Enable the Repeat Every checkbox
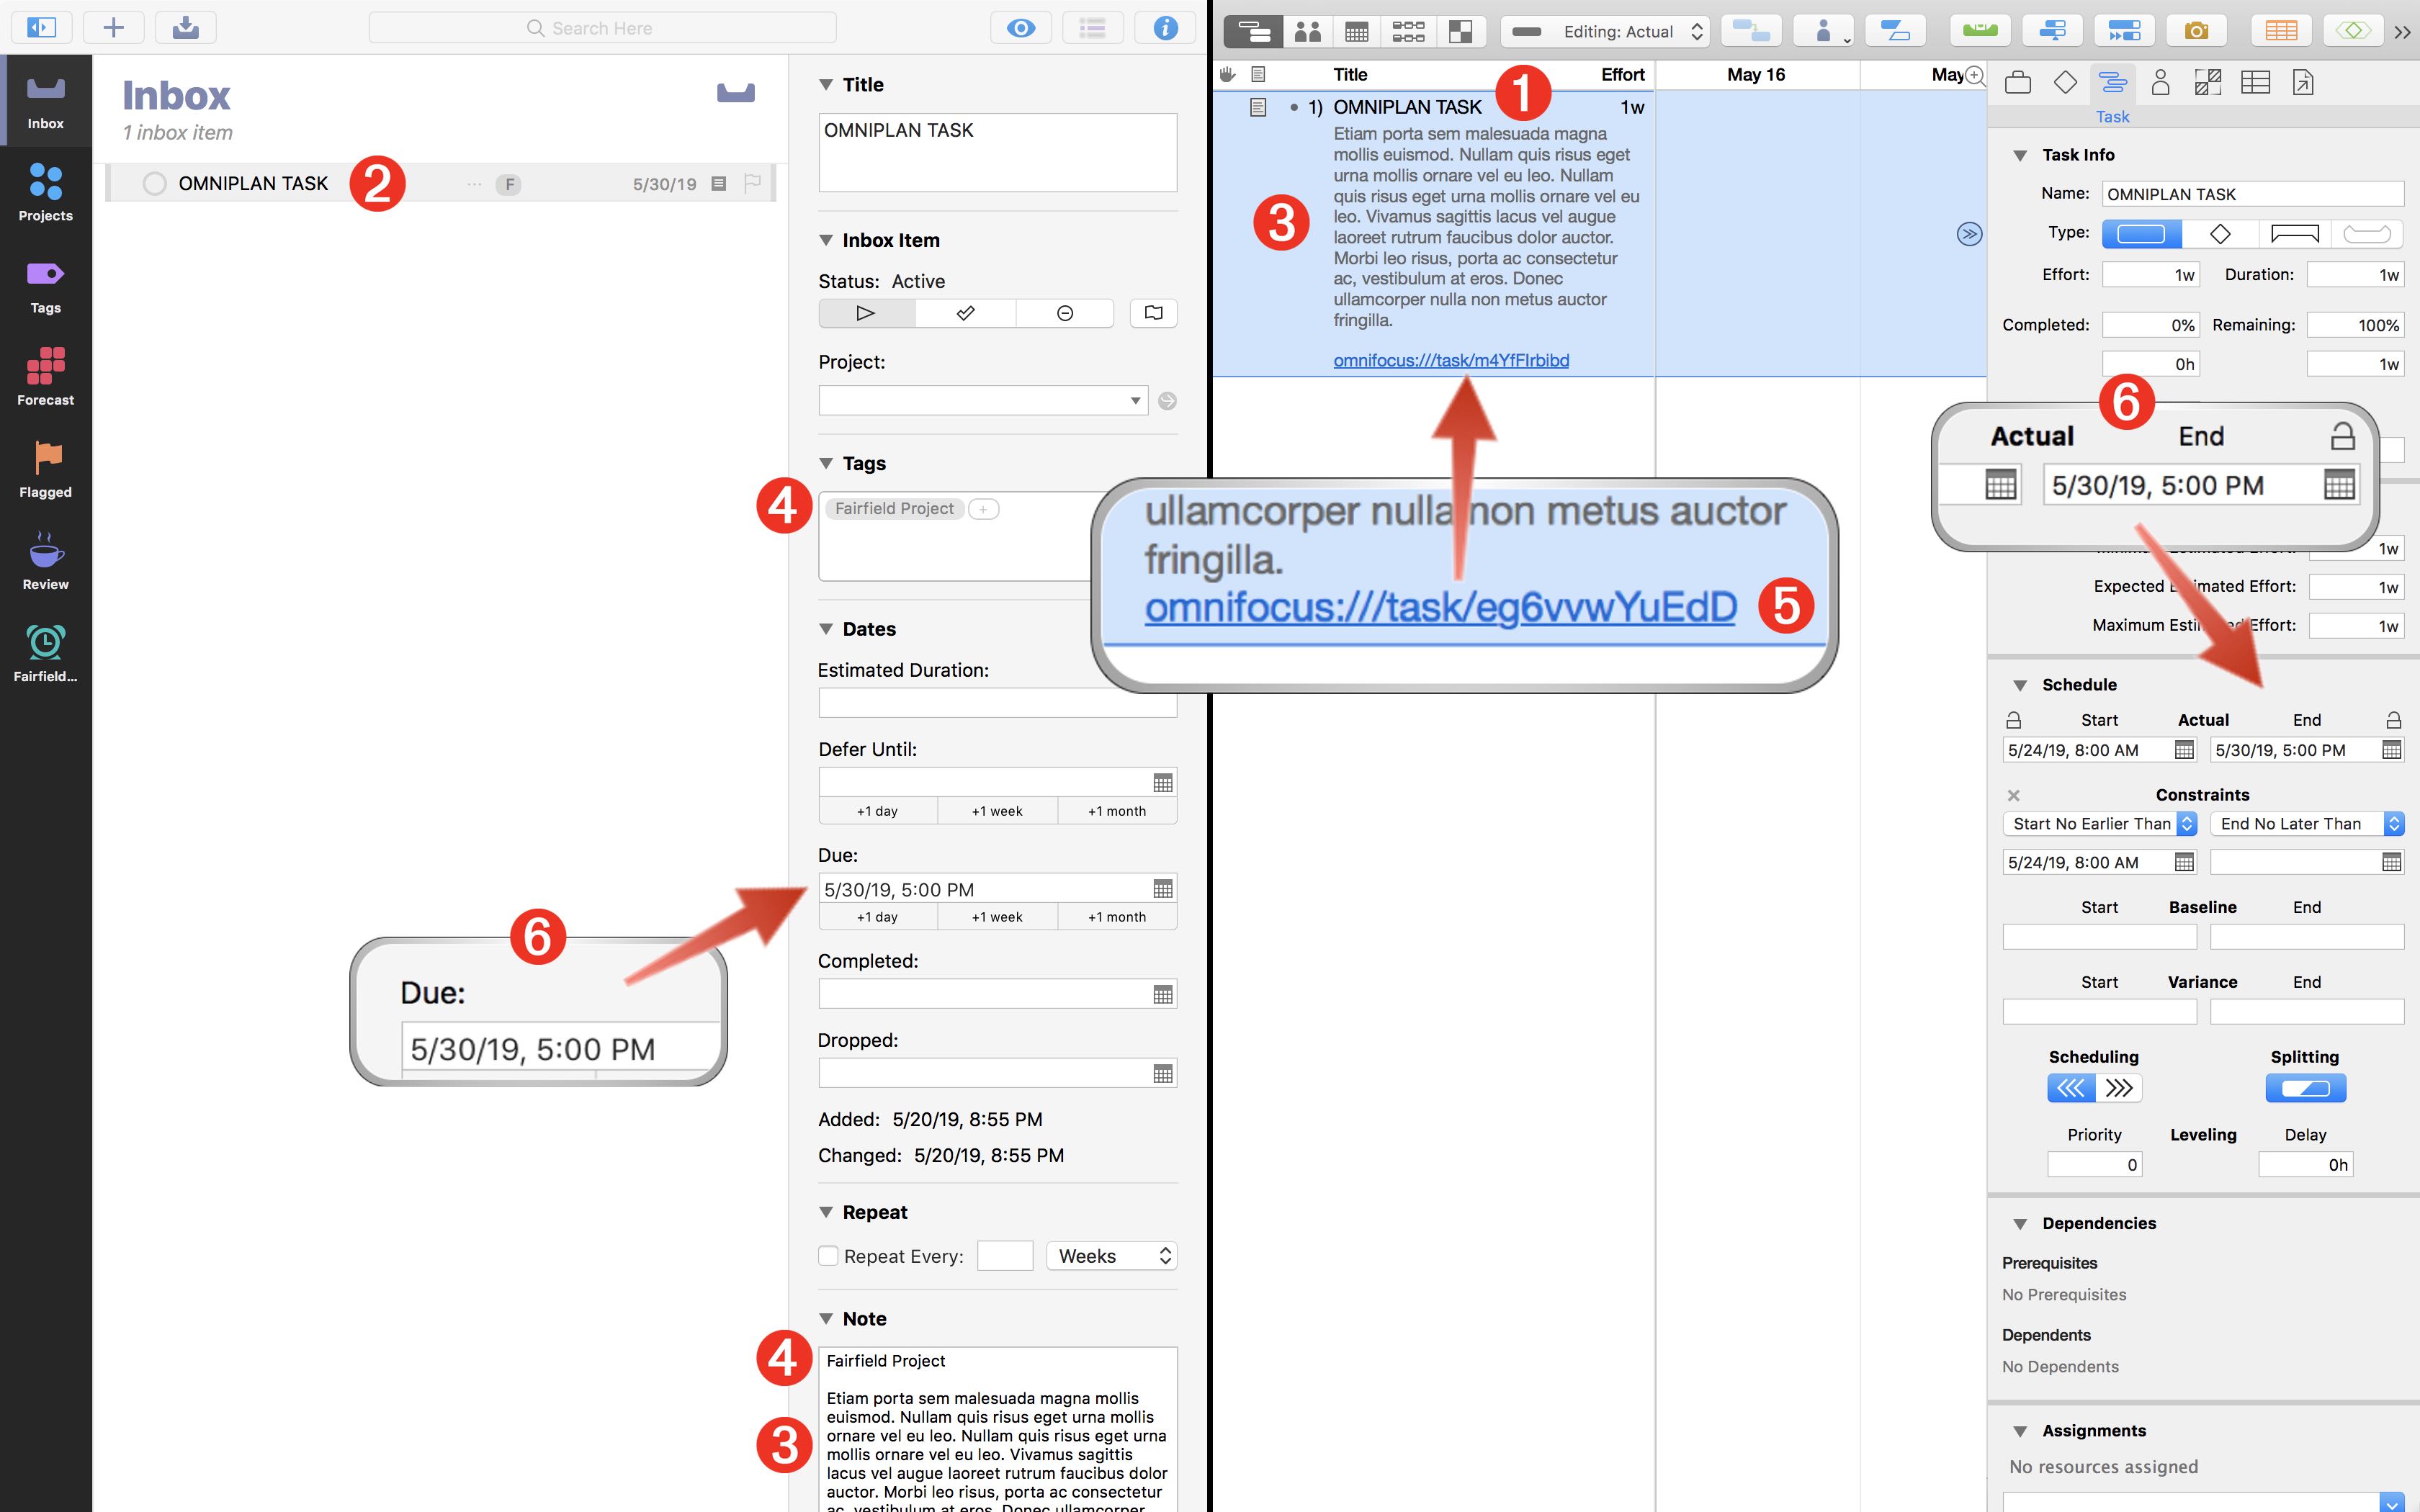This screenshot has height=1512, width=2420. 828,1256
